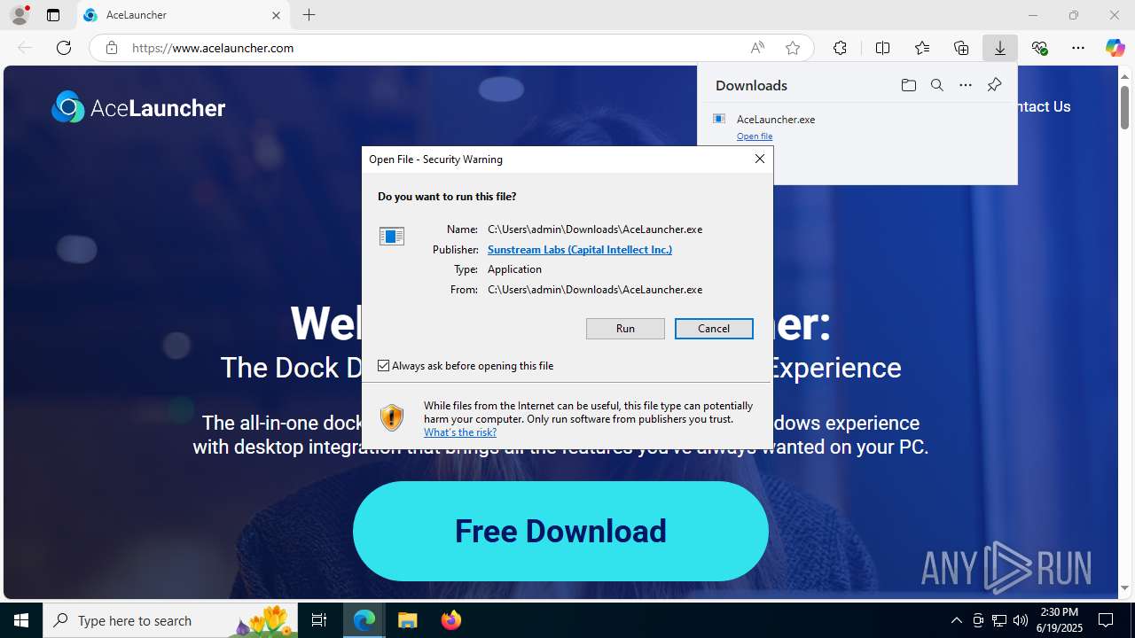
Task: Click the Sunstream Labs publisher link
Action: (580, 249)
